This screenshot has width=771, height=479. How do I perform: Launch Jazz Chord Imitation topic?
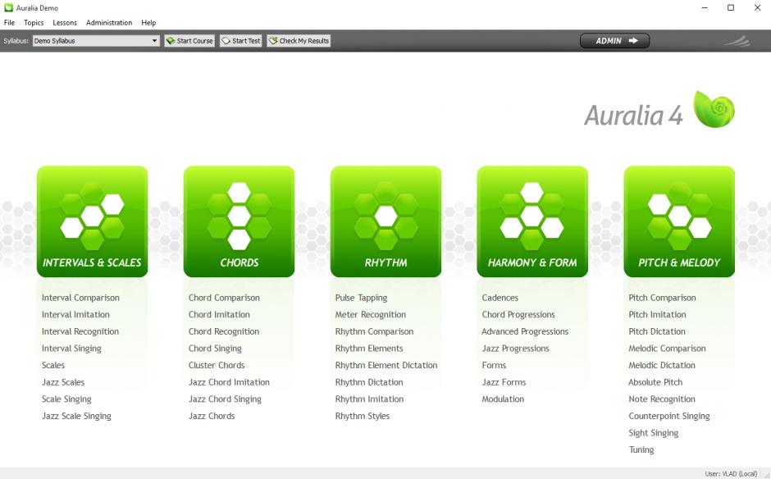(229, 382)
